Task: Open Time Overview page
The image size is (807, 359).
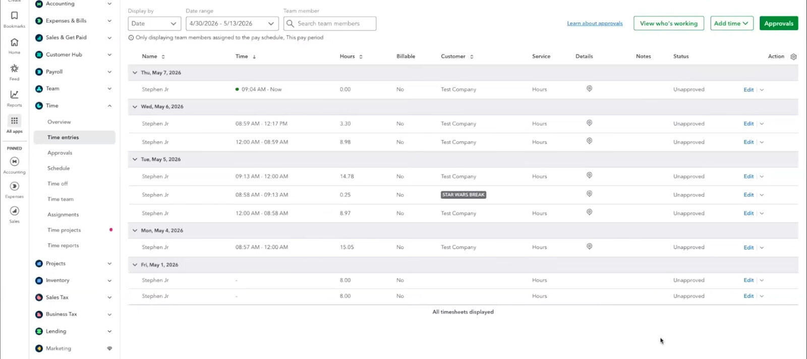Action: [x=59, y=122]
